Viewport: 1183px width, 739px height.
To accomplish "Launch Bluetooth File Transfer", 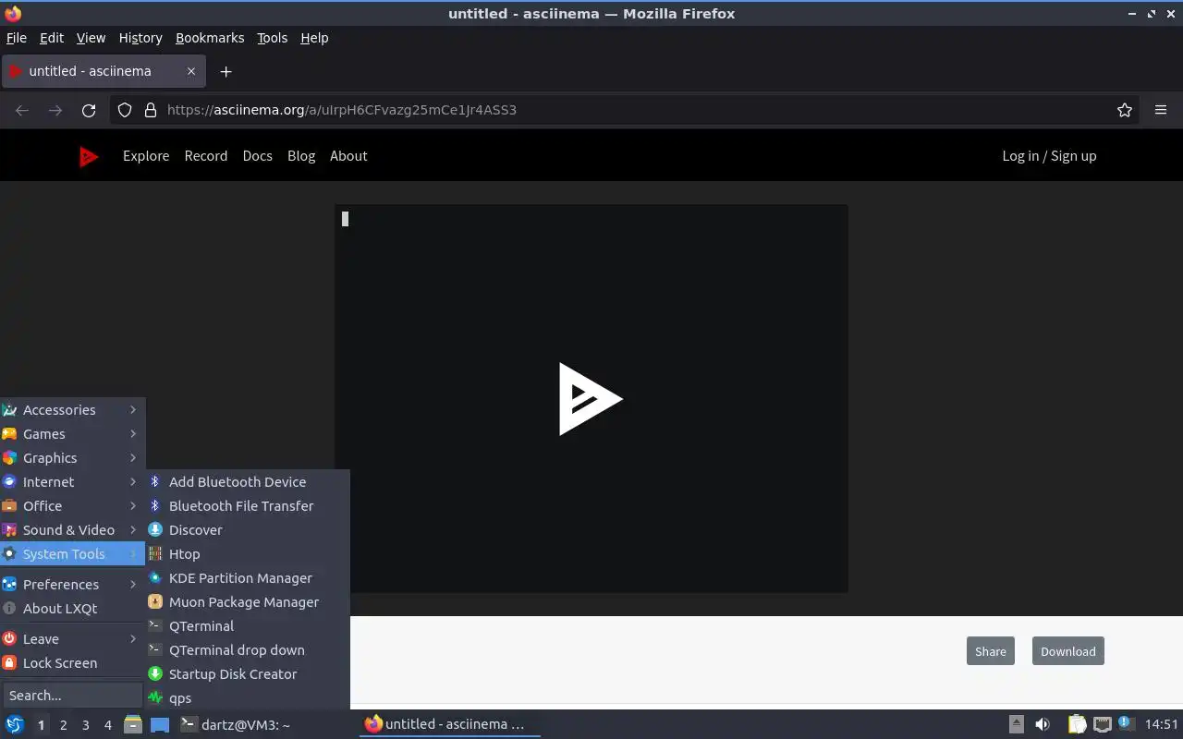I will point(248,506).
